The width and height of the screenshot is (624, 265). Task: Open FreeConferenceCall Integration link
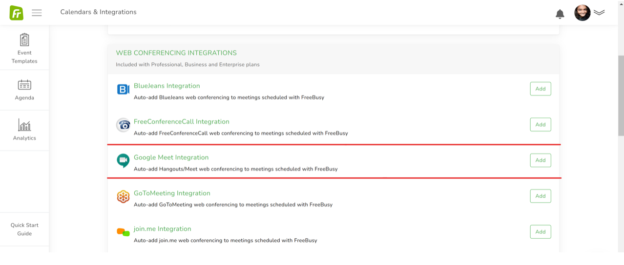point(182,122)
